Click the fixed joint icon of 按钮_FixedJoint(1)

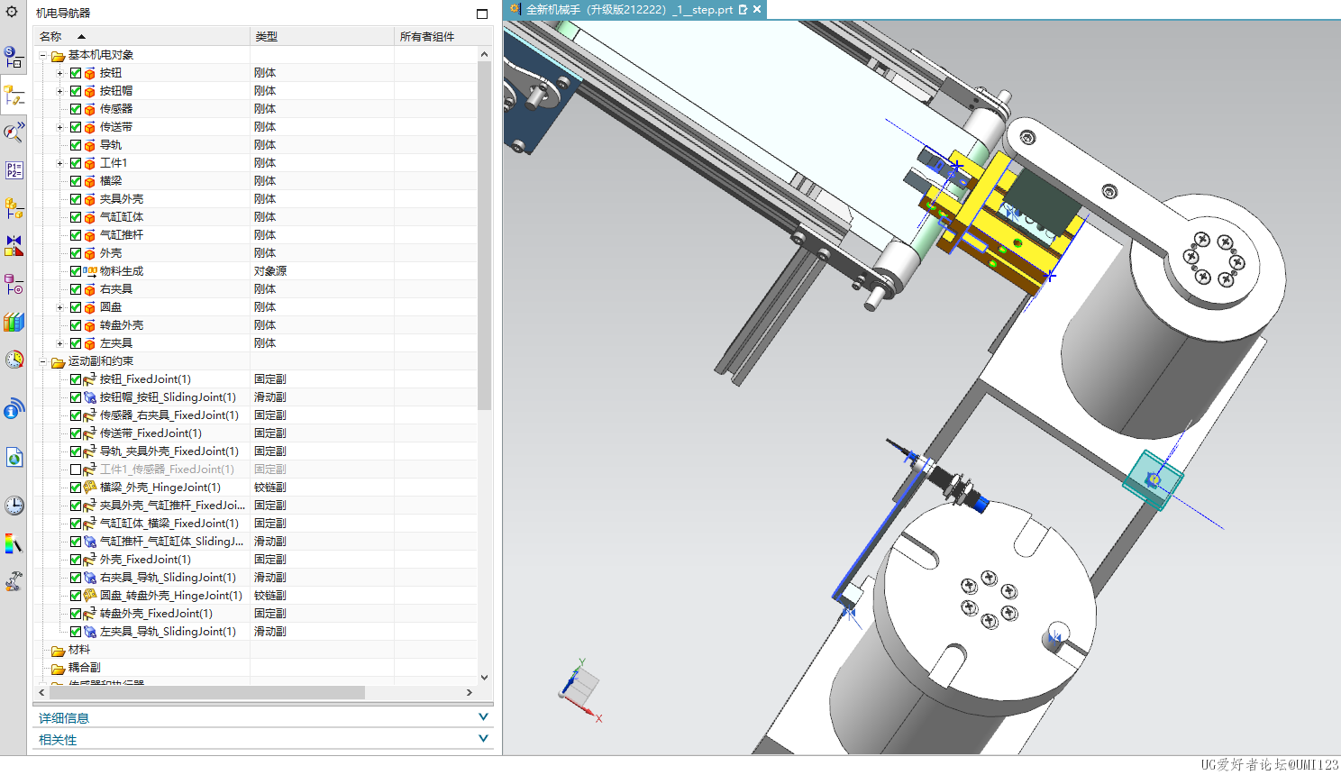pyautogui.click(x=90, y=379)
